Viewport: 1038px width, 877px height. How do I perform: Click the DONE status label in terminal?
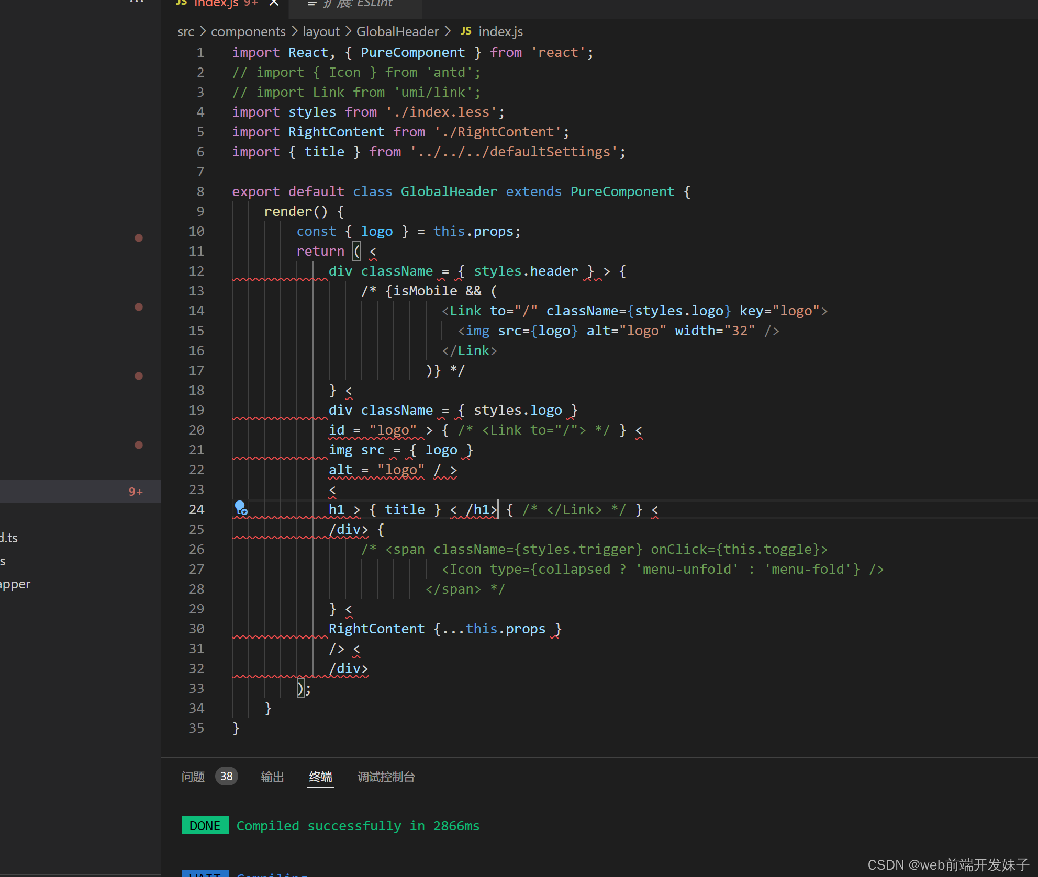pyautogui.click(x=205, y=826)
